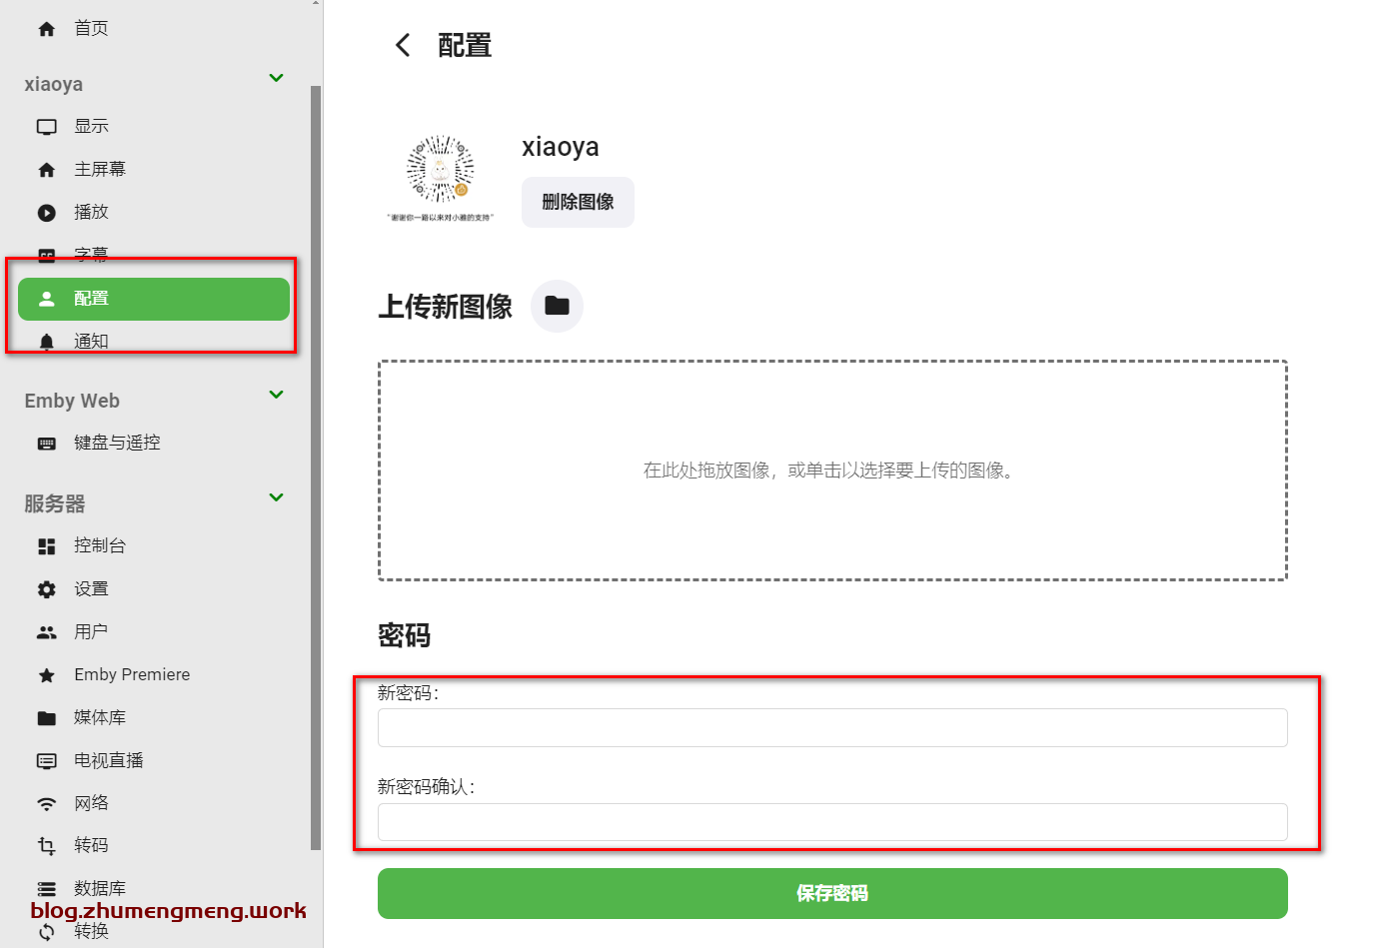Click inside the 新密码 input field
Image resolution: width=1399 pixels, height=948 pixels.
click(x=831, y=727)
